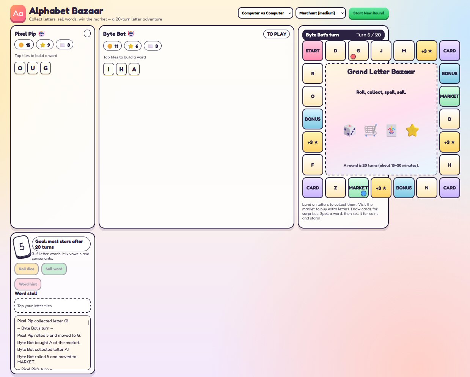Click the MARKET square on right column
This screenshot has height=377, width=470.
click(x=450, y=96)
